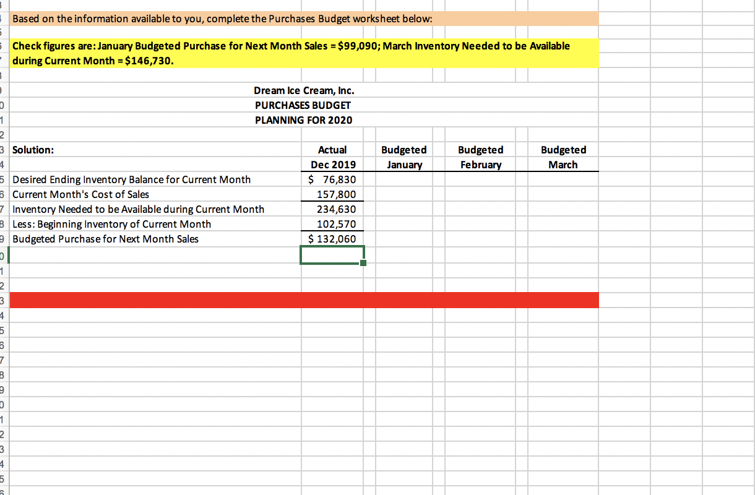Select the cell containing 'Dream Ice Cream, Inc.'
The height and width of the screenshot is (495, 755).
[304, 90]
